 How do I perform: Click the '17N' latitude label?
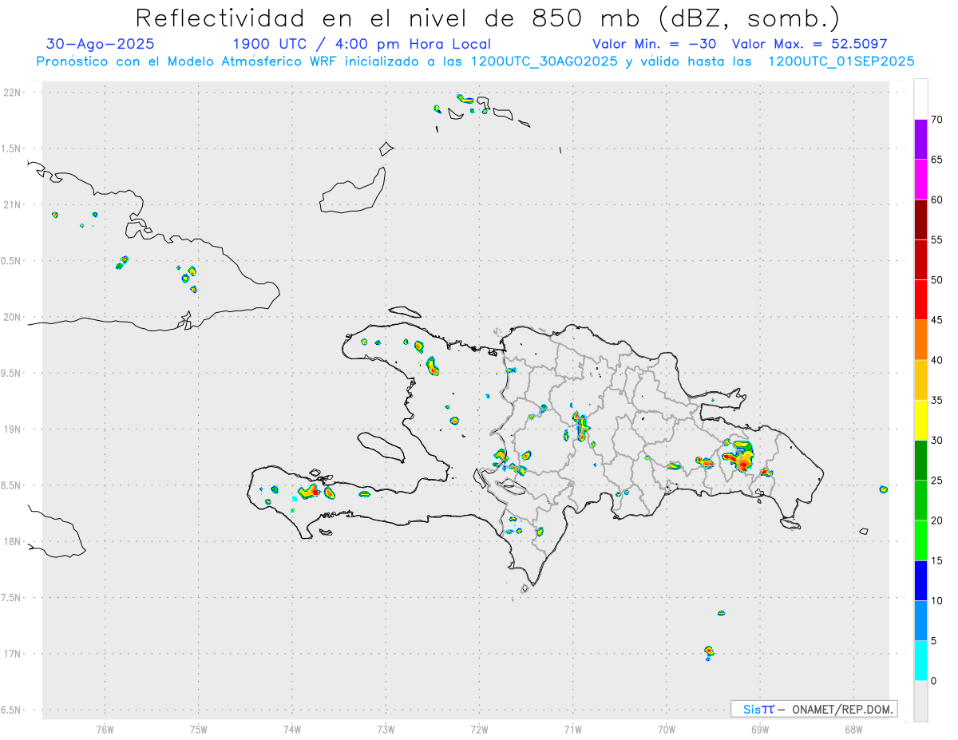(x=13, y=654)
